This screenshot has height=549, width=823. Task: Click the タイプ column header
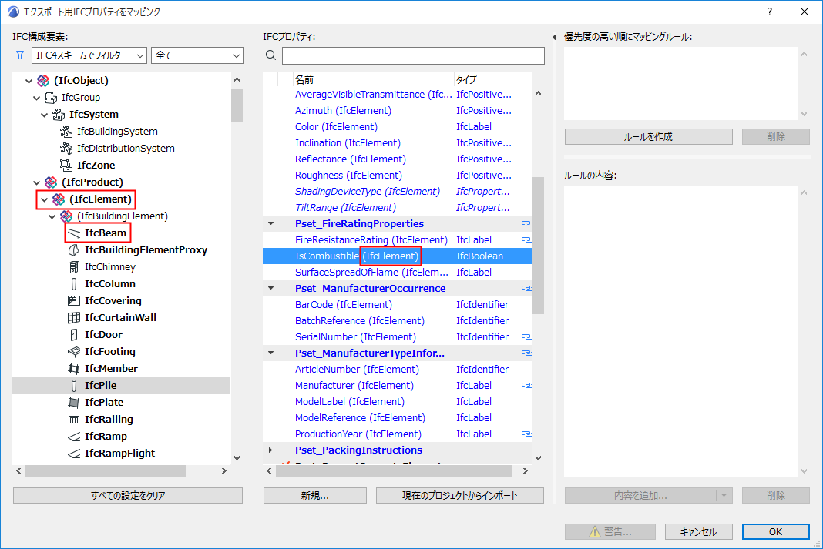pyautogui.click(x=485, y=80)
